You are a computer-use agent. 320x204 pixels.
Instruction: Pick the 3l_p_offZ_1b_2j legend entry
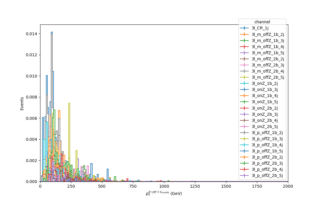[267, 133]
